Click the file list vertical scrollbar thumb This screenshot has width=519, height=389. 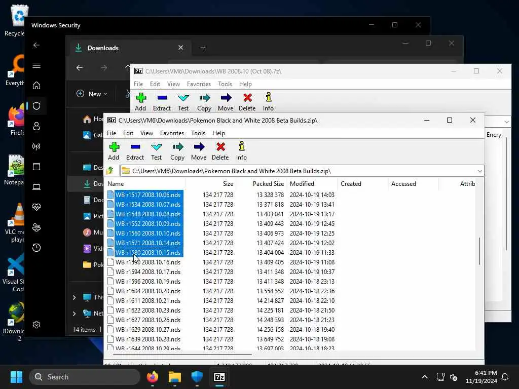(x=479, y=251)
